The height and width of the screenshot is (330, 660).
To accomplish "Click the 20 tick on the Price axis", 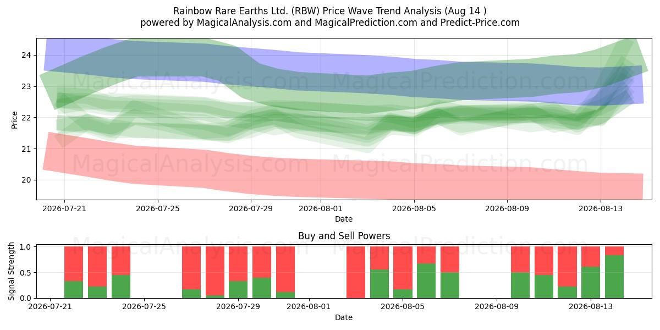I will click(27, 180).
